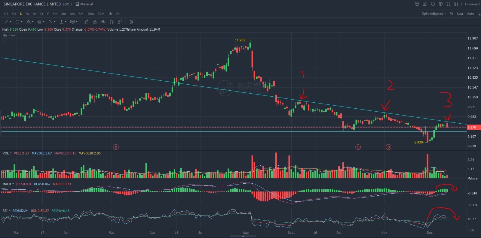481x238 pixels.
Task: Select the arrow annotation tool
Action: (51, 22)
